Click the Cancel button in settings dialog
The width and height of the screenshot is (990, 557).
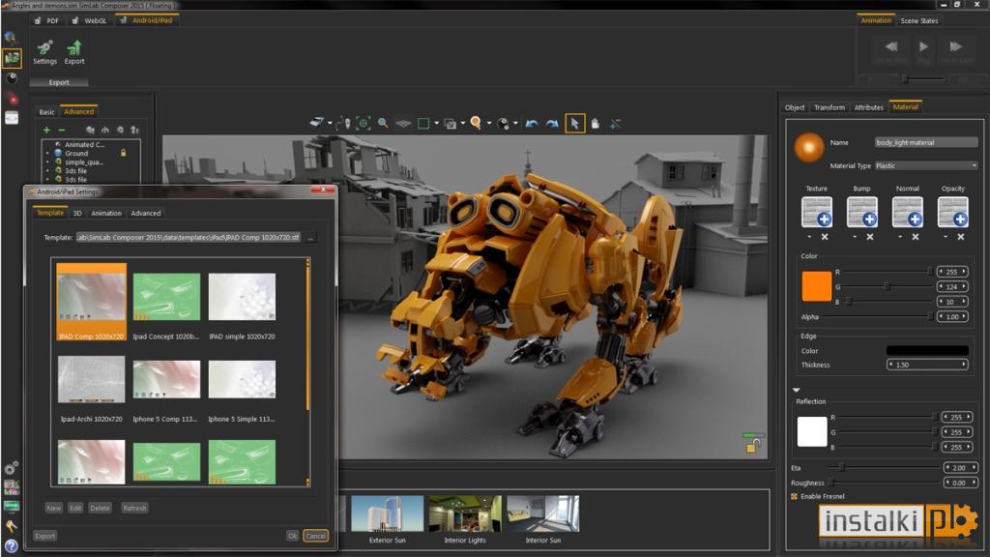[315, 536]
